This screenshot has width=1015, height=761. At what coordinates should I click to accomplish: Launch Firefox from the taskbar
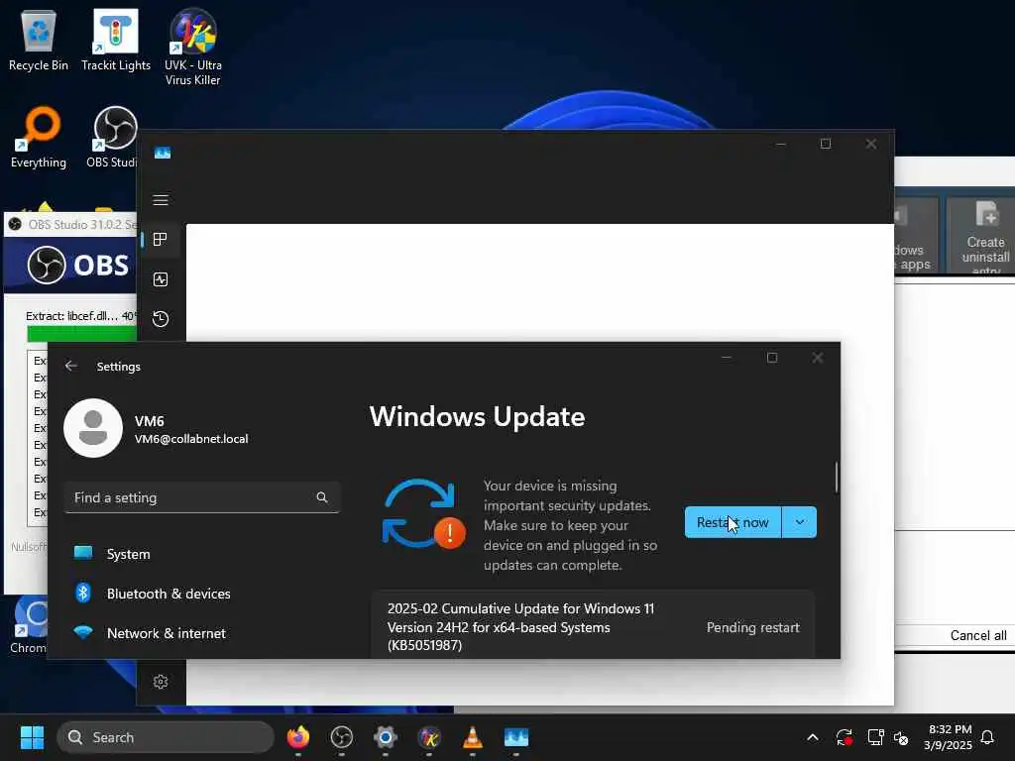click(x=297, y=737)
